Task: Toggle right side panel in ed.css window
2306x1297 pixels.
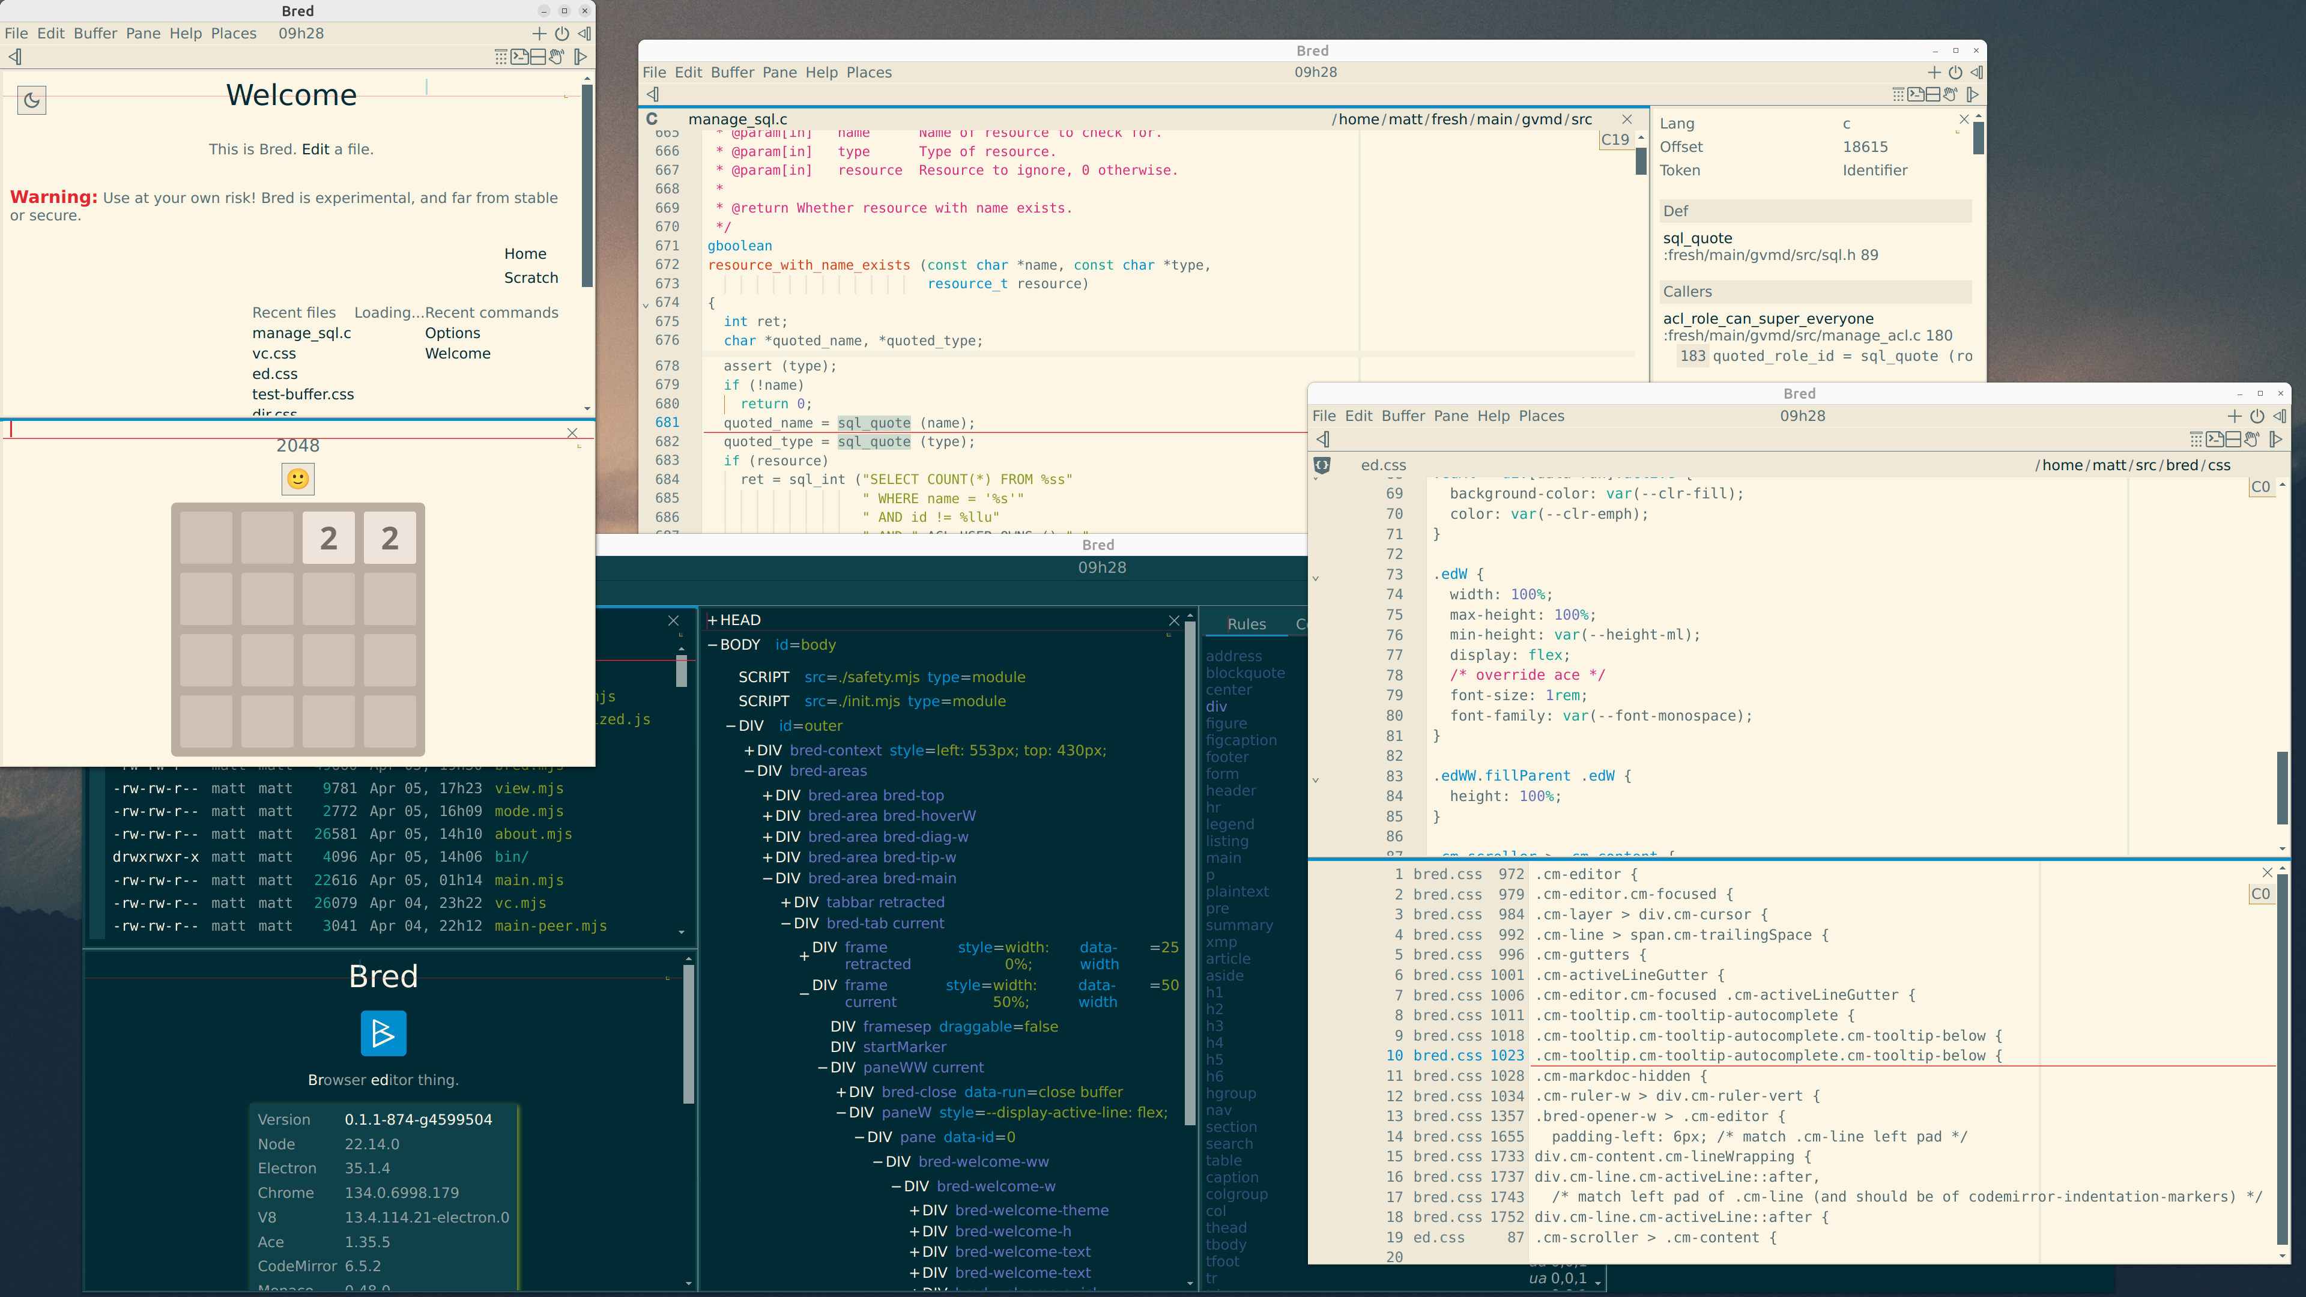Action: pyautogui.click(x=2275, y=440)
